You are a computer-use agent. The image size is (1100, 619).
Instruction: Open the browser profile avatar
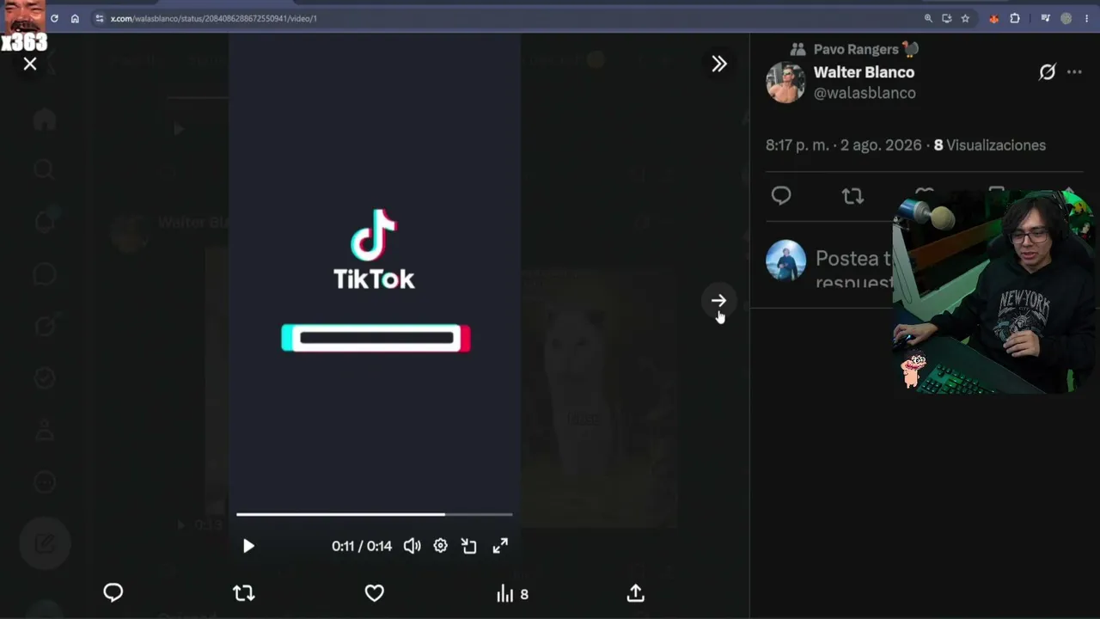pos(1066,18)
